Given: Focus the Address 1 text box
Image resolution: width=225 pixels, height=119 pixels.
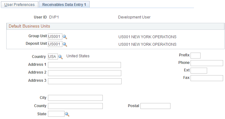Looking at the screenshot, I should click(84, 65).
